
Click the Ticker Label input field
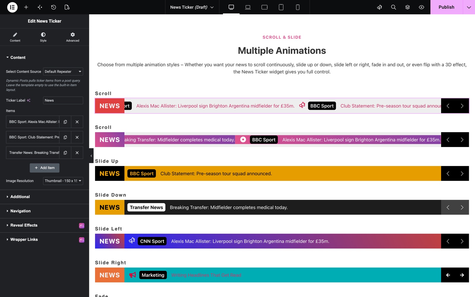[63, 100]
